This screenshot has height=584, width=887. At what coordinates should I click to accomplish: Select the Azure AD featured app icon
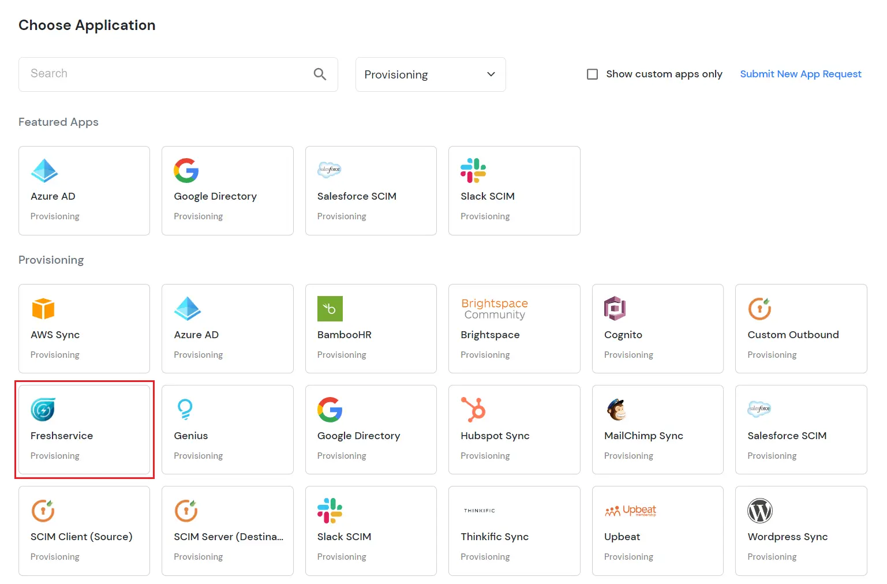(44, 171)
